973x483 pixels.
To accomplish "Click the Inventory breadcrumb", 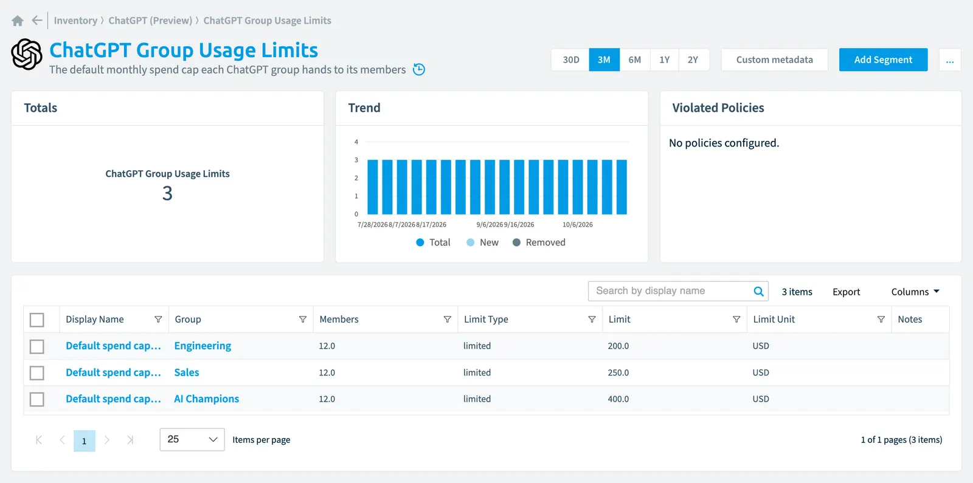I will tap(75, 21).
